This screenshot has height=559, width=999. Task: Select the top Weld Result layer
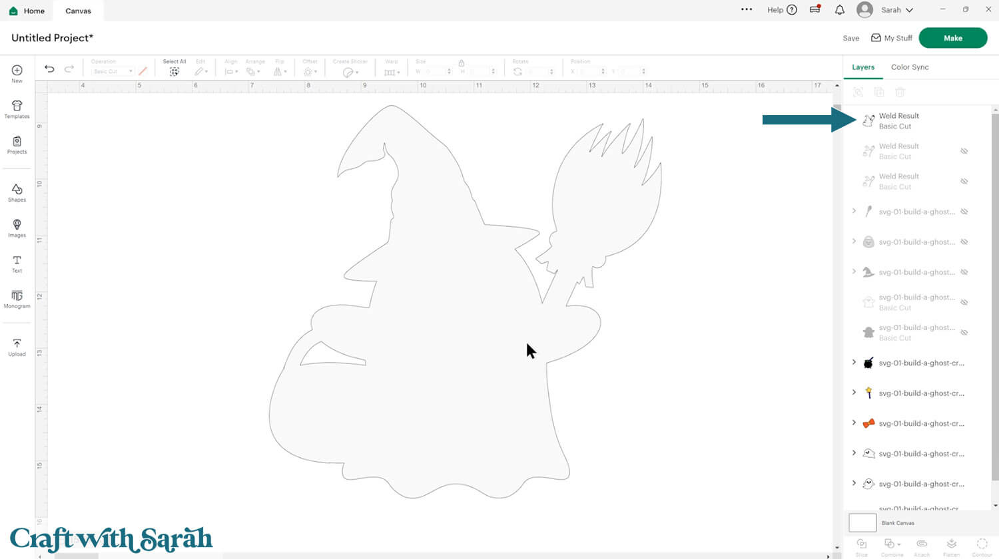click(899, 120)
